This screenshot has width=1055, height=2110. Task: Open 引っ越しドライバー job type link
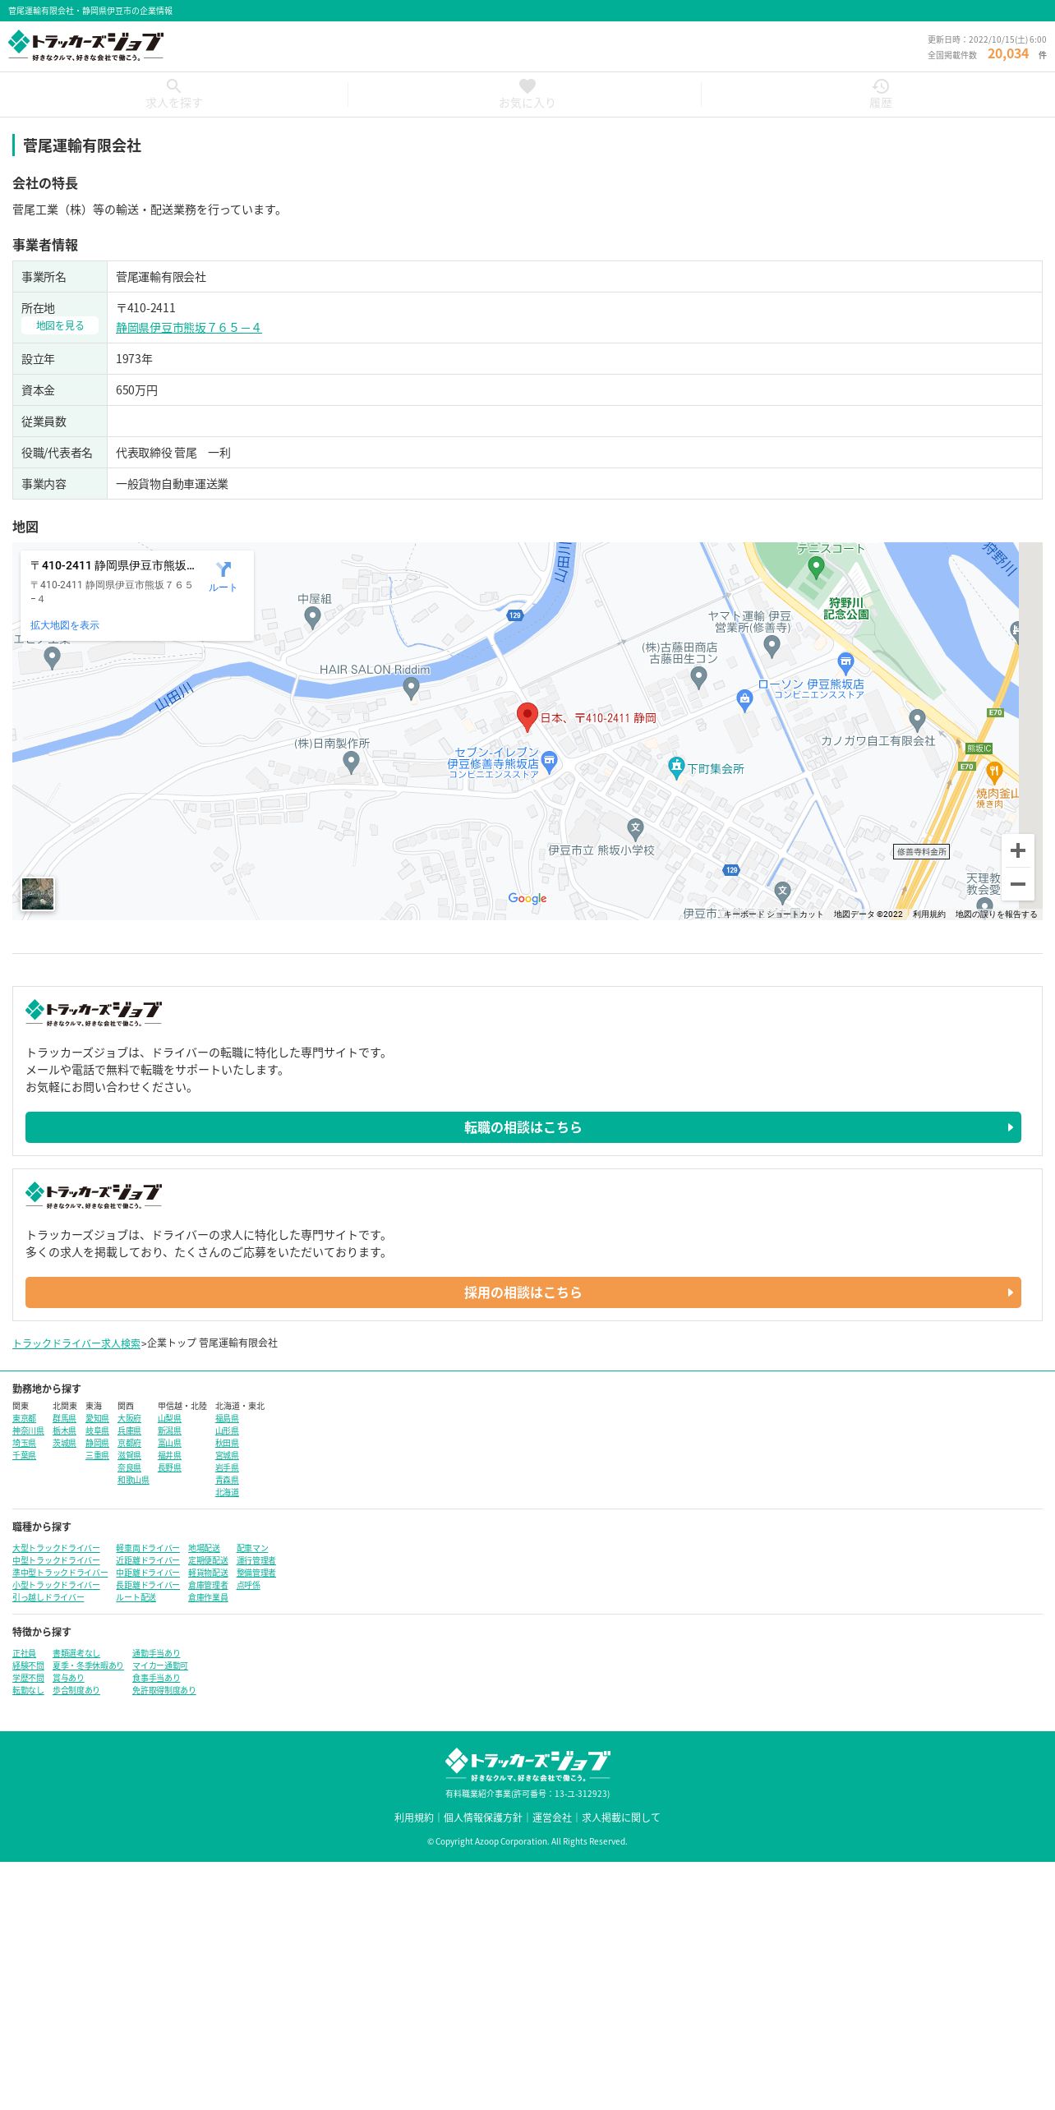(x=48, y=1598)
